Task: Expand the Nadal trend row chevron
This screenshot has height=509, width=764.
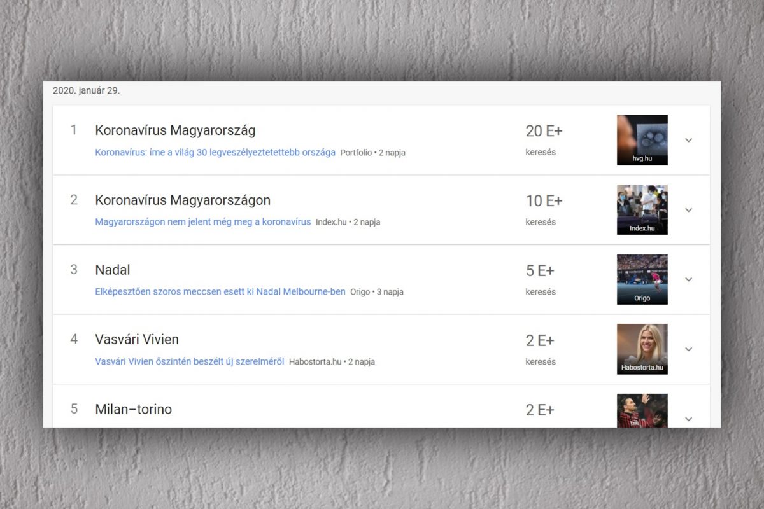Action: pyautogui.click(x=688, y=279)
